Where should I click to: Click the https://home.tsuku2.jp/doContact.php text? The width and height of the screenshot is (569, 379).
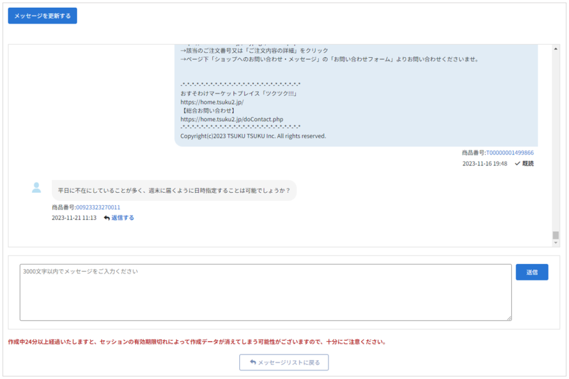(x=232, y=119)
